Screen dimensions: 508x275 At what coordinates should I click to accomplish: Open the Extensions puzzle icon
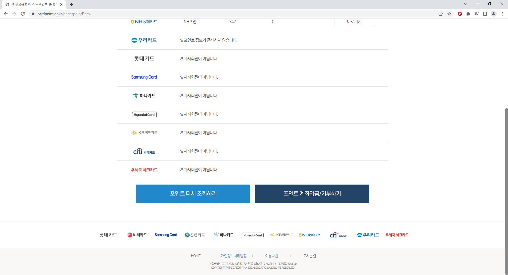(468, 14)
